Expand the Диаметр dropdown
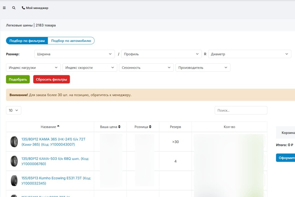Image resolution: width=295 pixels, height=197 pixels. click(250, 54)
